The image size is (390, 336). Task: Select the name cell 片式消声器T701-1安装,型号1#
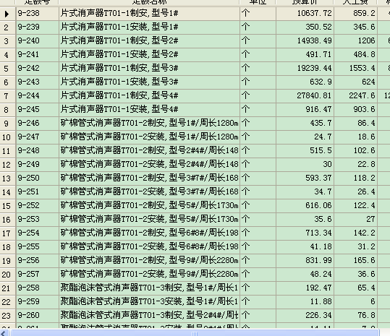pyautogui.click(x=149, y=27)
